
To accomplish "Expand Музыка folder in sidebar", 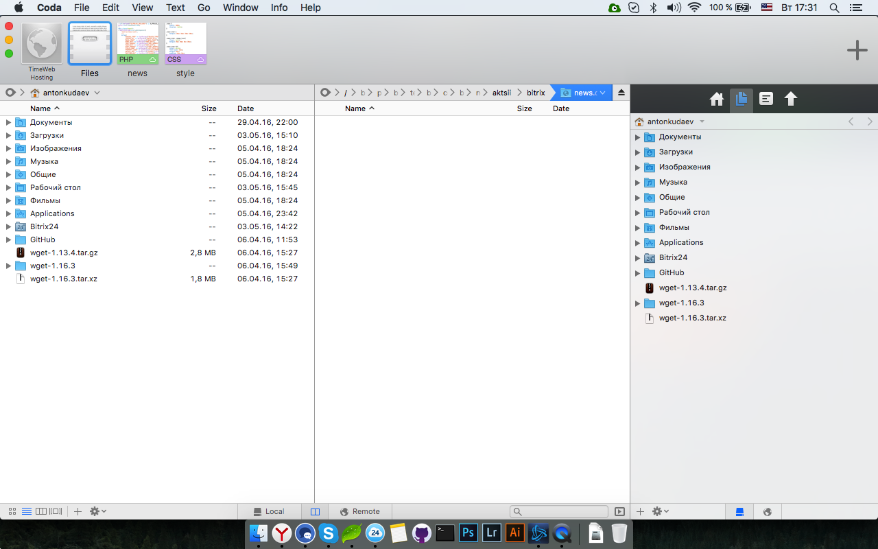I will [x=637, y=182].
